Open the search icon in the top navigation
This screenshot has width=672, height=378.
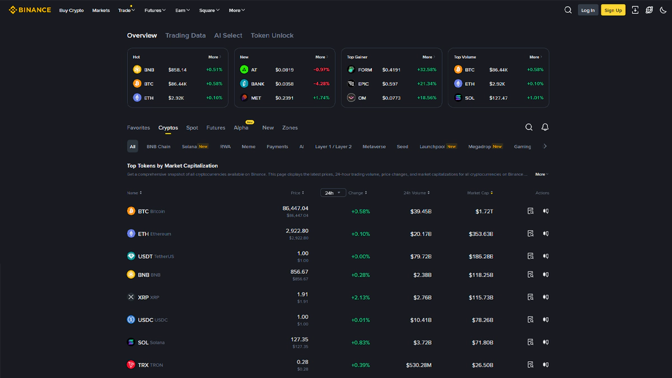coord(568,10)
